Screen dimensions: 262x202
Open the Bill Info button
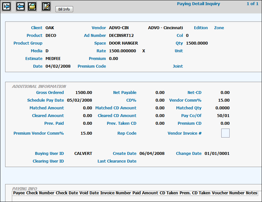tap(64, 9)
